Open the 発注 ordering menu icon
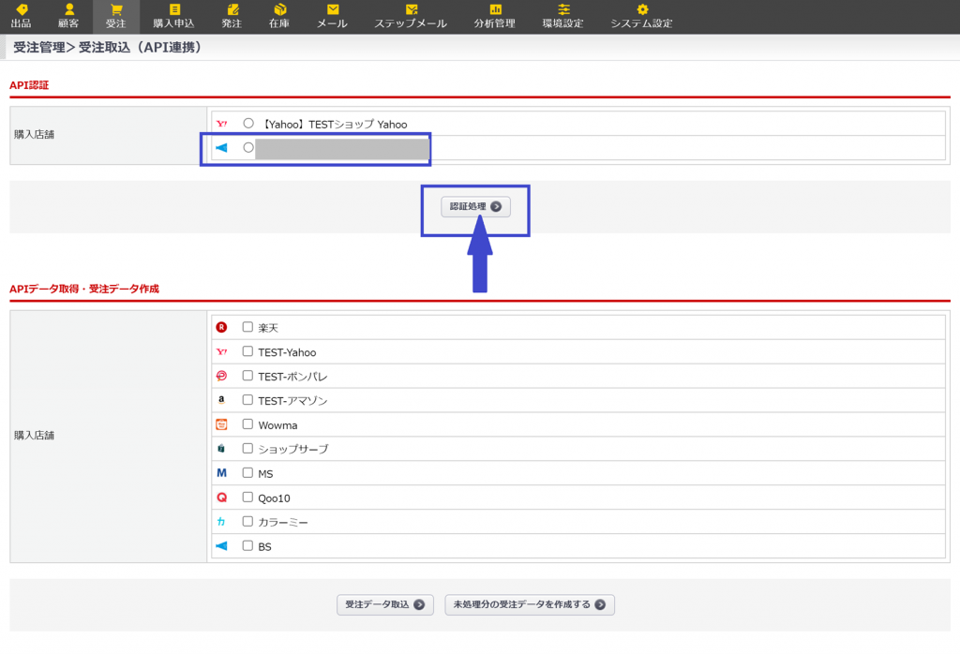 (x=232, y=16)
